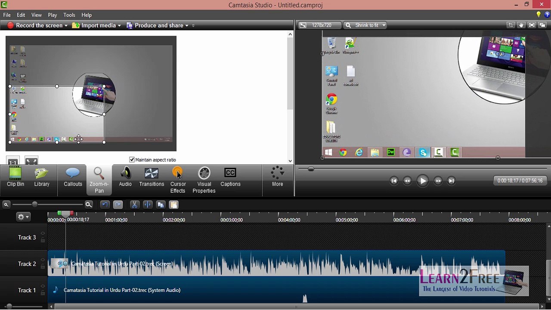Select the Track 2 screen recording clip
Screen dimensions: 551x310
coord(276,263)
